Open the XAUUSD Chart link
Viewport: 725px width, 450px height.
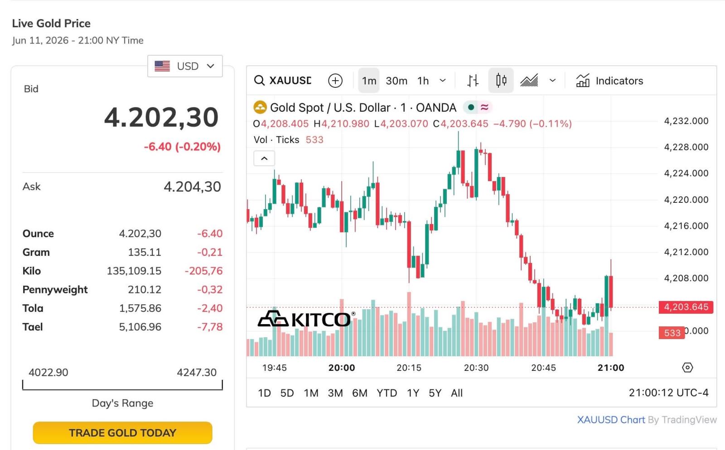(x=611, y=420)
